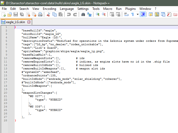This screenshot has width=178, height=133.
Task: Undo the last edit via Undo arrow
Action: tap(69, 15)
